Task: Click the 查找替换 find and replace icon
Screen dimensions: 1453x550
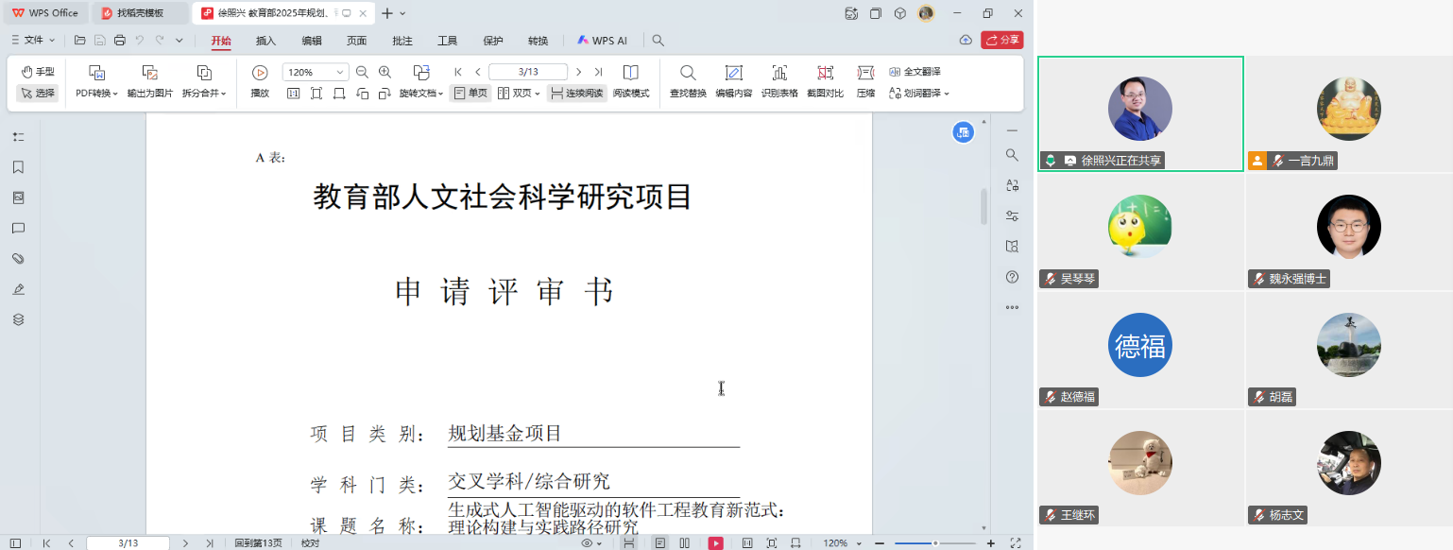Action: pyautogui.click(x=688, y=74)
